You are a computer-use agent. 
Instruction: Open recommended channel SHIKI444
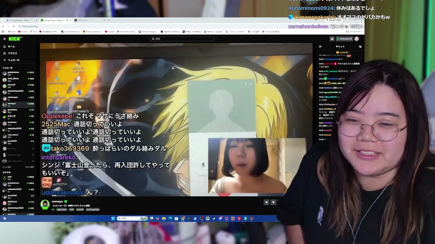18,202
